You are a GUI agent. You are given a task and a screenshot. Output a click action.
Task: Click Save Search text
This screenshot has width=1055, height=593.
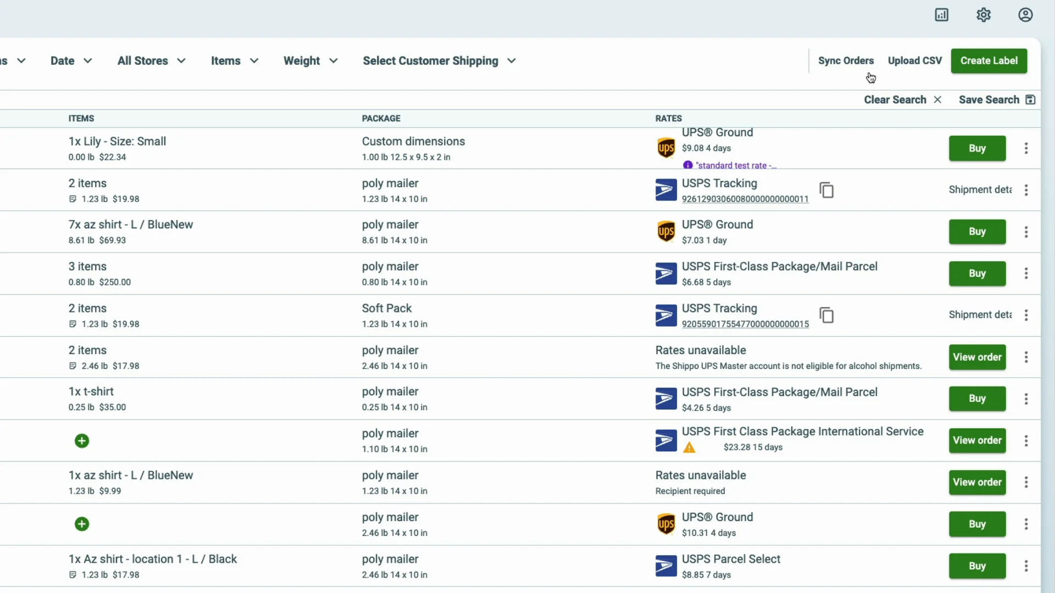coord(989,100)
